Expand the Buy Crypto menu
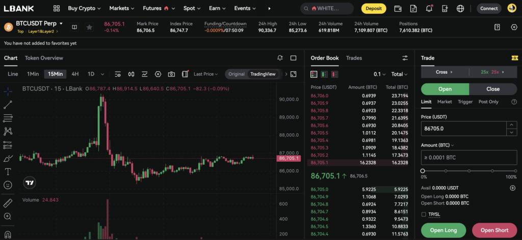 84,8
